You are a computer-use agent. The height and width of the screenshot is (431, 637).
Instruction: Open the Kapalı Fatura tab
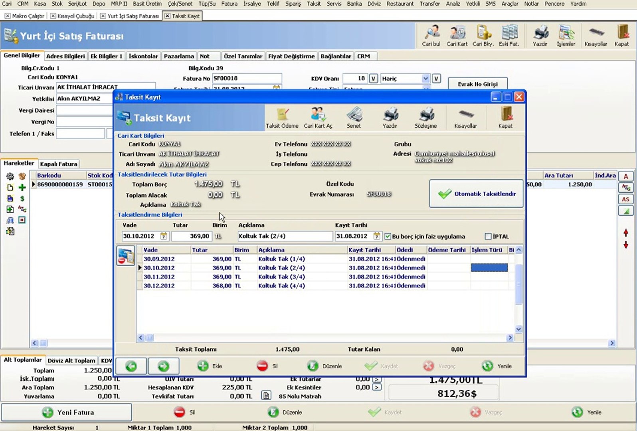59,164
